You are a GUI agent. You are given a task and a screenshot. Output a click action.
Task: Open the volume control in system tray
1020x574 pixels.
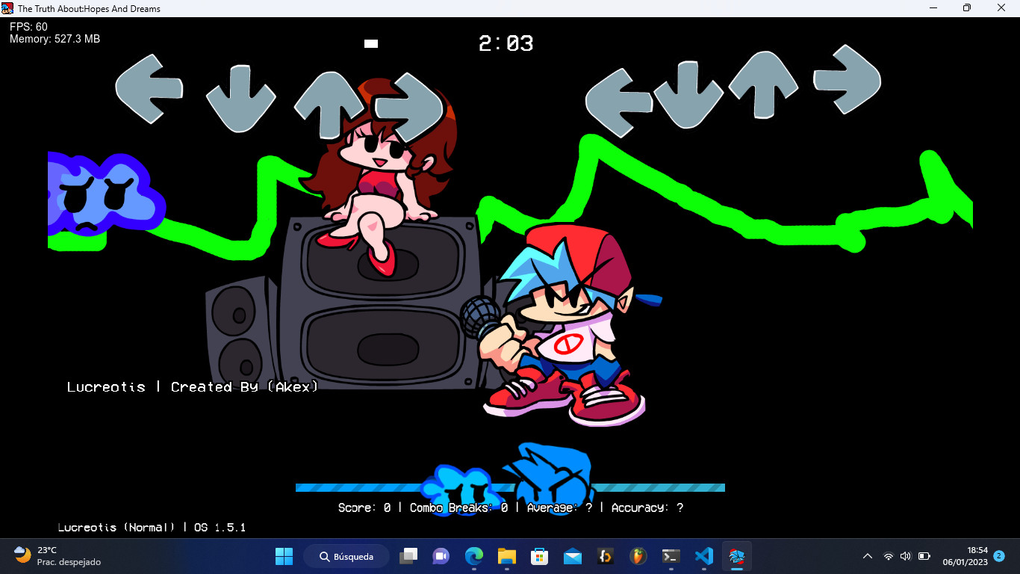click(906, 556)
